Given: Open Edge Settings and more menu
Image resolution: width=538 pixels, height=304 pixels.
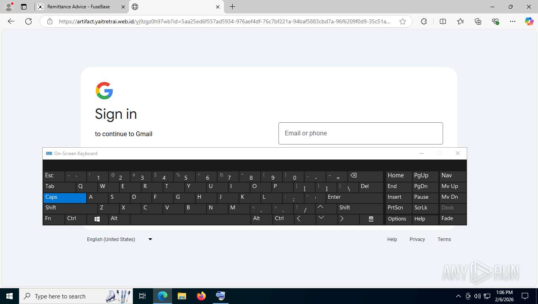Looking at the screenshot, I should [x=513, y=21].
